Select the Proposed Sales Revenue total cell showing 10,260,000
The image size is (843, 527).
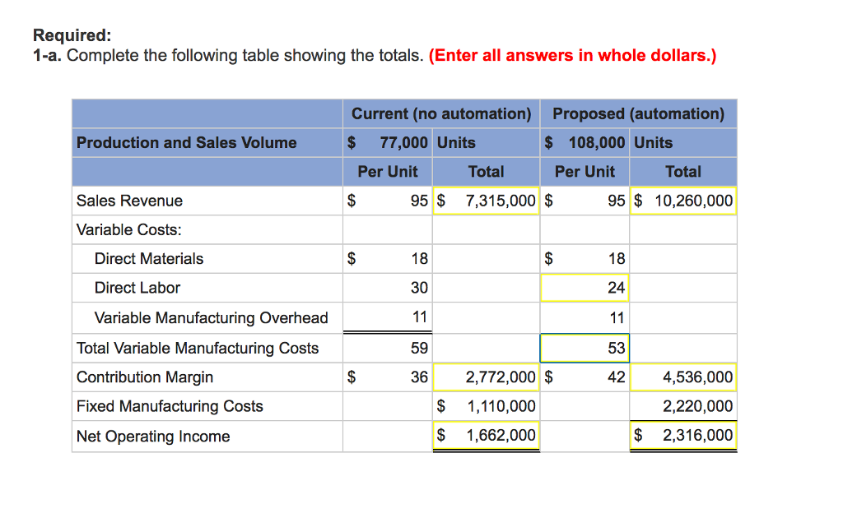[x=683, y=200]
